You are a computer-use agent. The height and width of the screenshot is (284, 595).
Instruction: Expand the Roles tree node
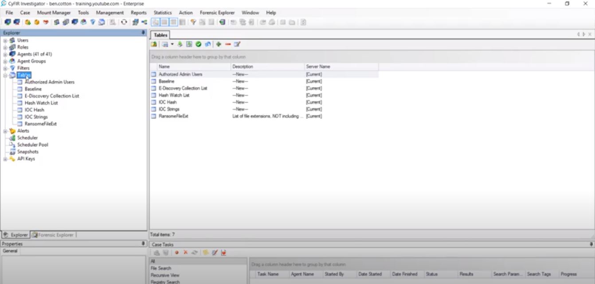[5, 47]
